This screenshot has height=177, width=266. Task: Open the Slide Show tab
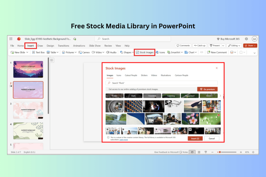coord(95,46)
